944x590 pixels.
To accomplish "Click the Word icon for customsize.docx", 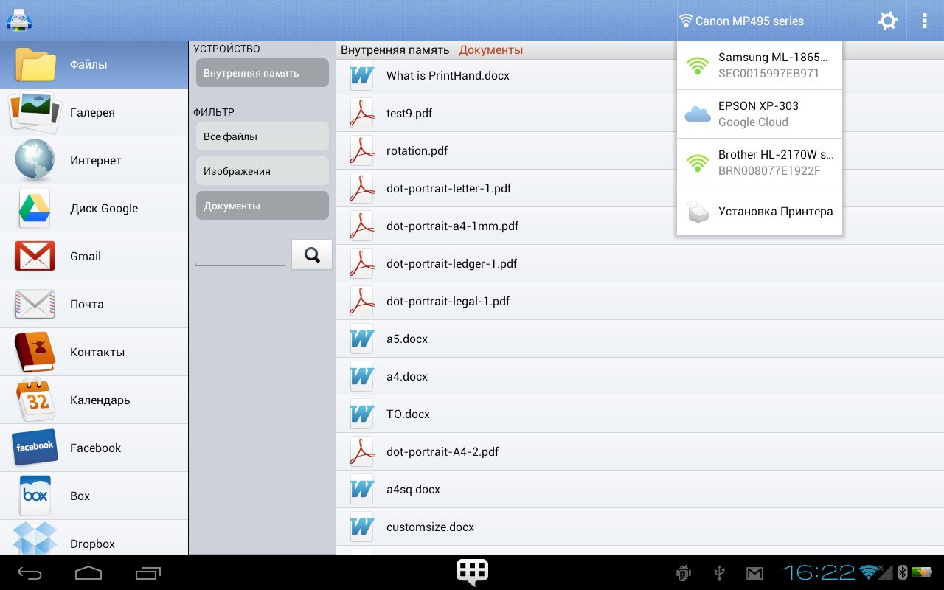I will click(x=361, y=527).
